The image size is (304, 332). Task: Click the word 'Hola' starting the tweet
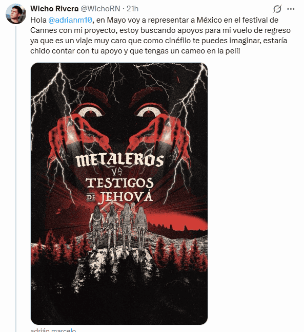click(38, 20)
